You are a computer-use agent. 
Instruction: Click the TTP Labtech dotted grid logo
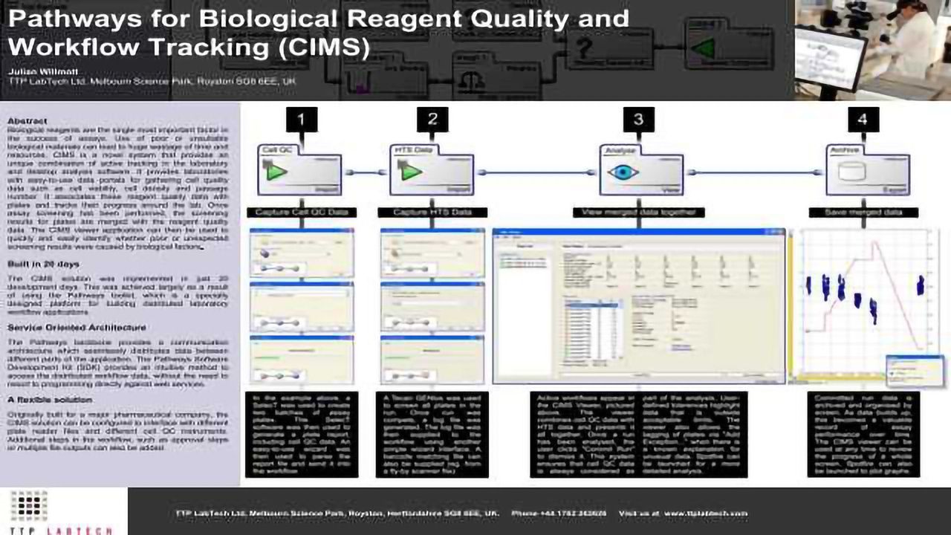point(27,505)
